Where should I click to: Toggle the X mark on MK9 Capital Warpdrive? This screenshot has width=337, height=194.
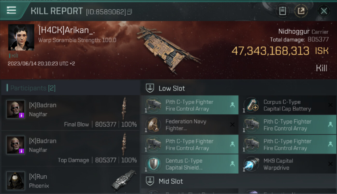coord(330,164)
